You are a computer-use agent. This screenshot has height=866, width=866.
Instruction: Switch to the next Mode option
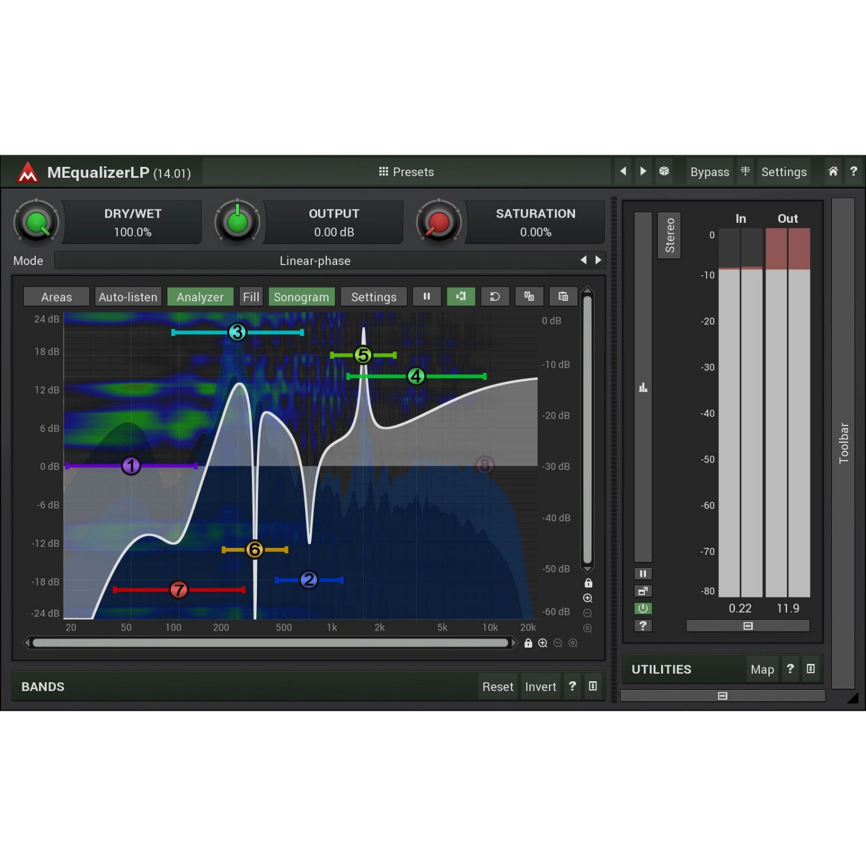coord(598,260)
